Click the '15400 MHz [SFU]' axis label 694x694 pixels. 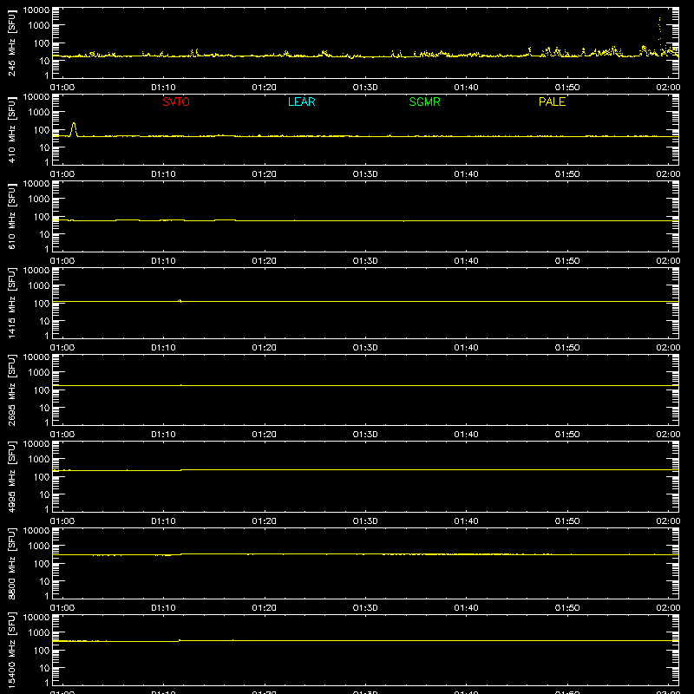coord(11,651)
